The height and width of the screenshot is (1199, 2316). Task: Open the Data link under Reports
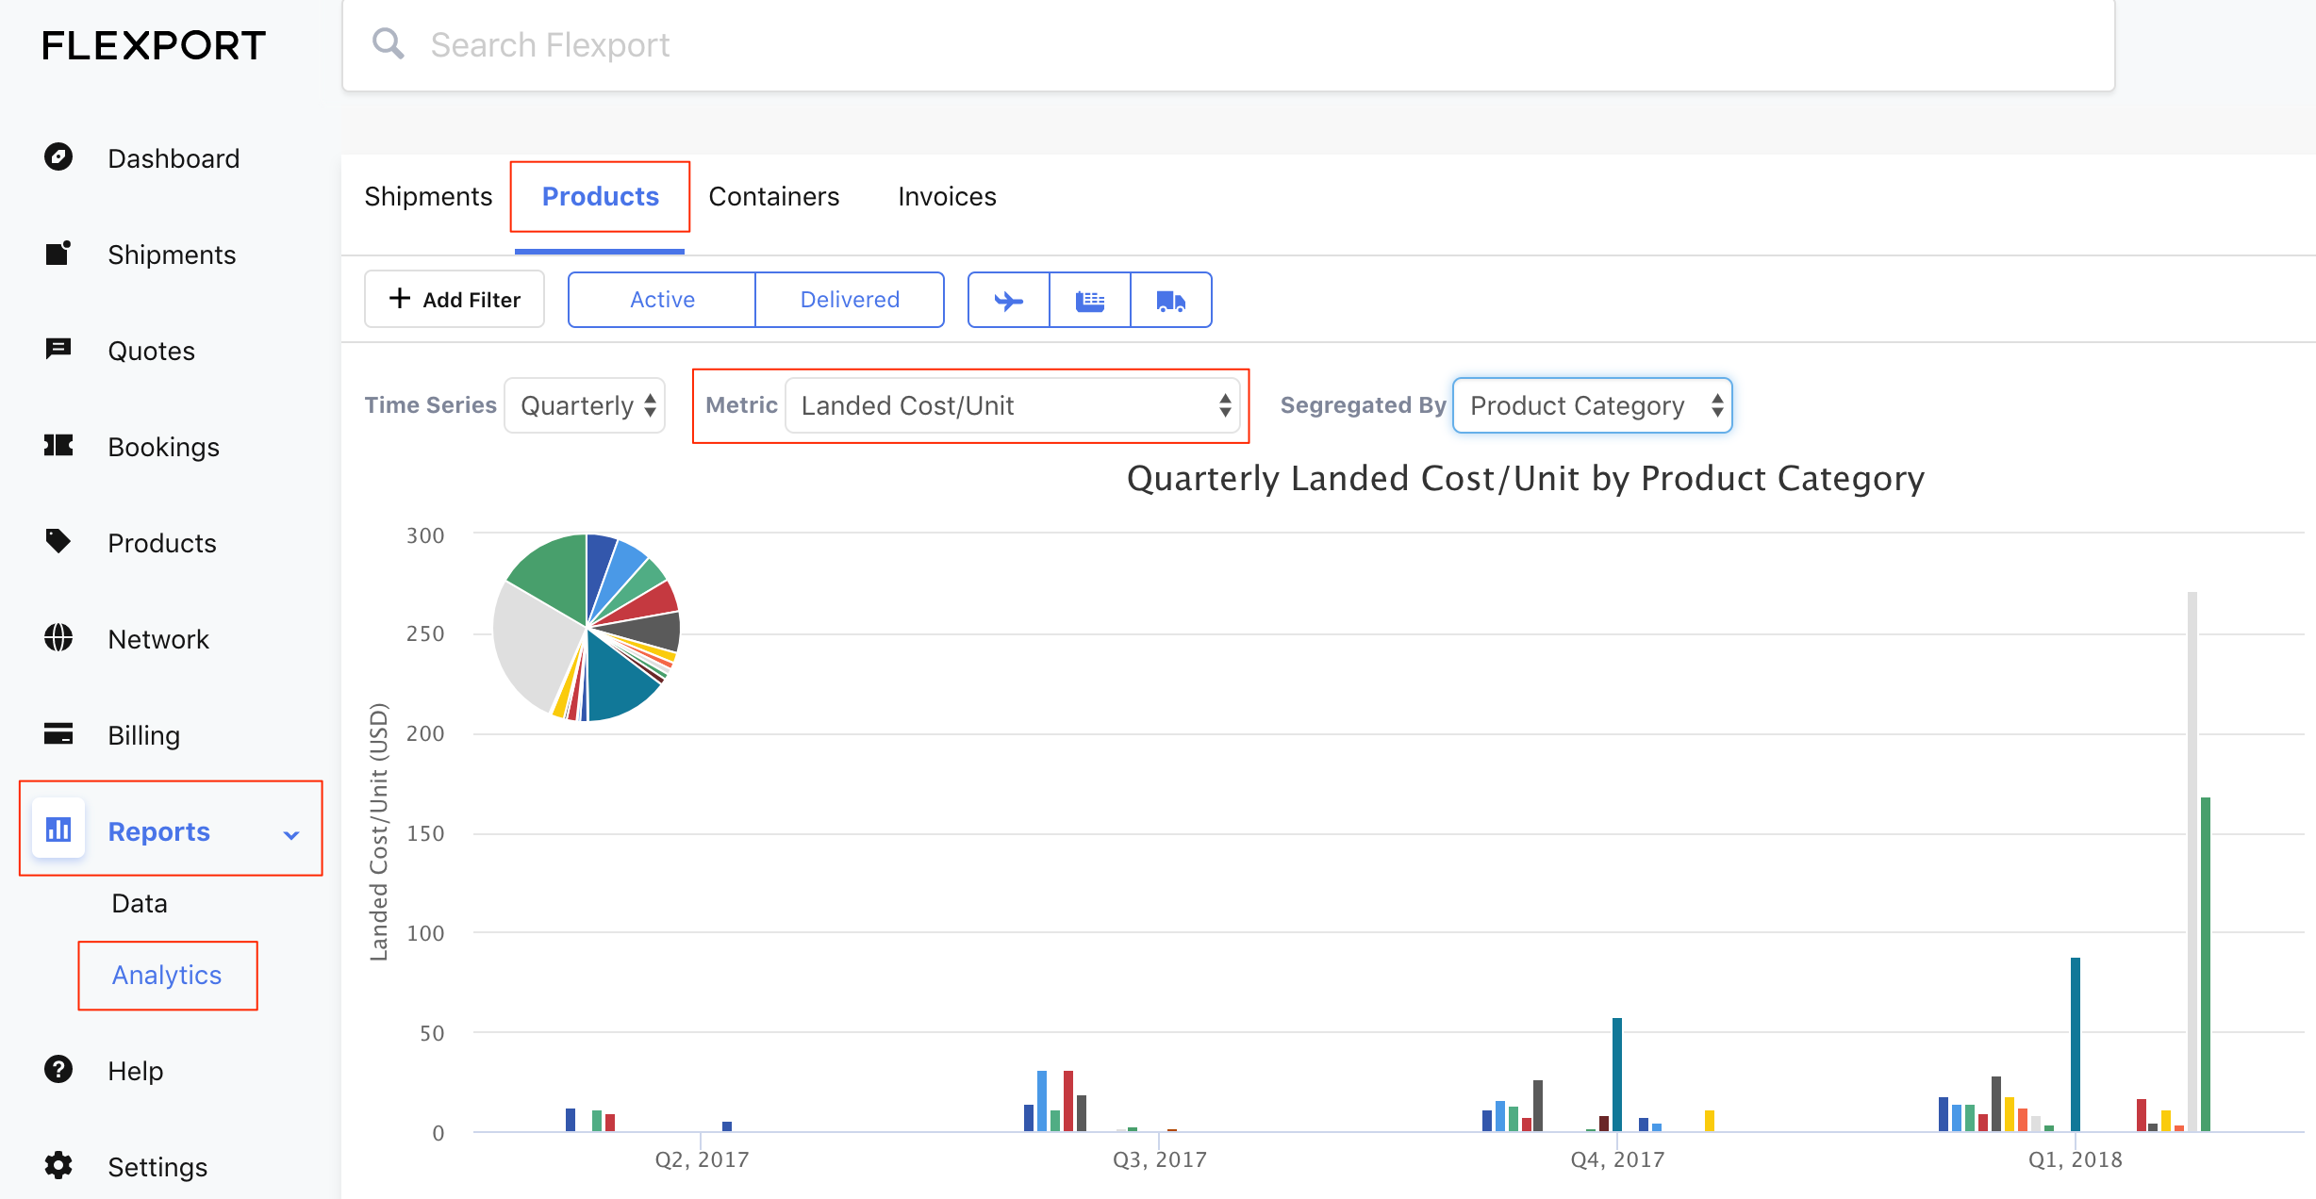140,903
